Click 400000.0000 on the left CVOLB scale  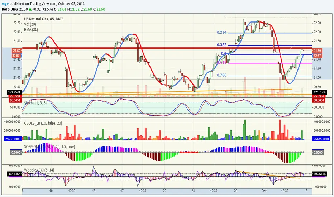12,122
